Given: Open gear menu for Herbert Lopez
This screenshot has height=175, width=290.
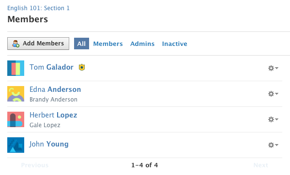Looking at the screenshot, I should (273, 119).
